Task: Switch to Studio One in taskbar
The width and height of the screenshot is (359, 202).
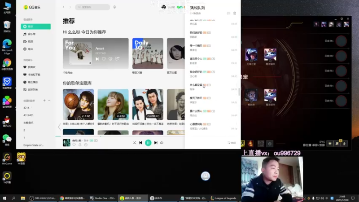Action: 103,198
